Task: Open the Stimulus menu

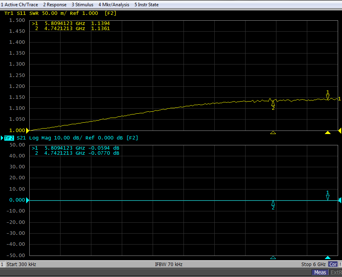Action: pyautogui.click(x=82, y=5)
